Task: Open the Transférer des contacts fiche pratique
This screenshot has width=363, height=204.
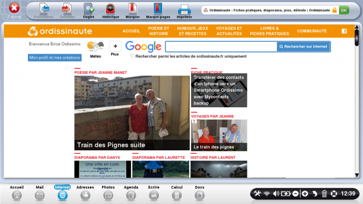Action: (x=219, y=91)
